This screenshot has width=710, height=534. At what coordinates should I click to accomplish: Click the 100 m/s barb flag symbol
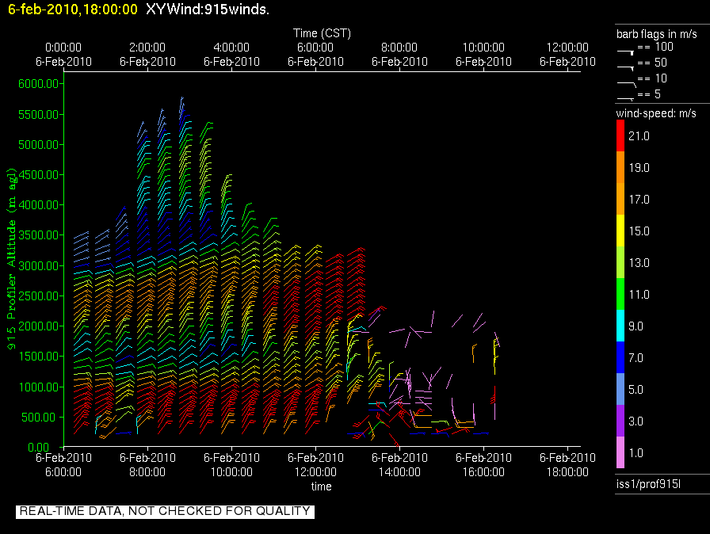tap(626, 50)
